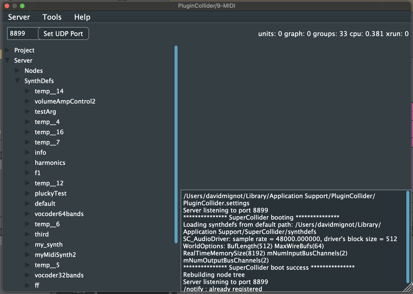Open the Help menu
Screen dimensions: 413x294
tap(82, 17)
